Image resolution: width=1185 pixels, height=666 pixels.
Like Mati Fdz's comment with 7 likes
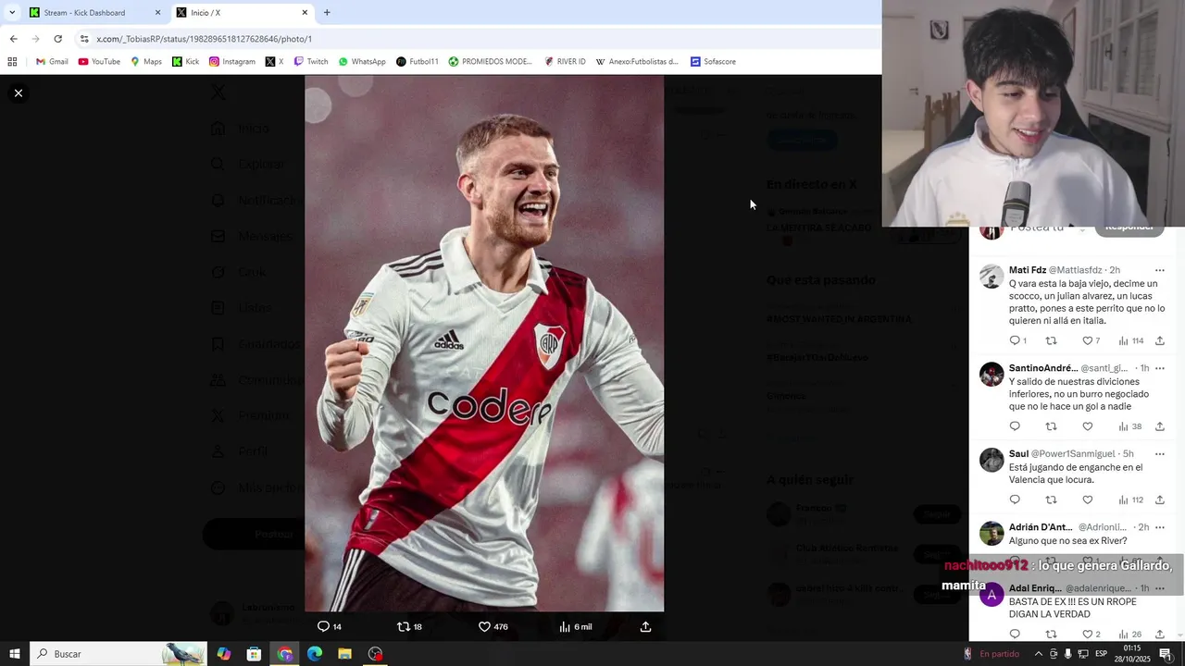(1091, 340)
